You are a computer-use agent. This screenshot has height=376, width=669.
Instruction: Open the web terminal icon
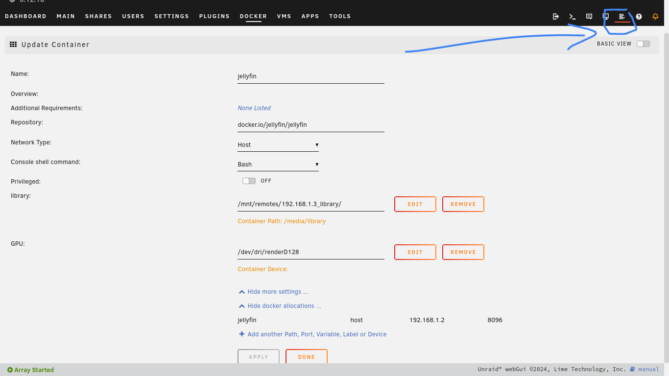tap(572, 16)
